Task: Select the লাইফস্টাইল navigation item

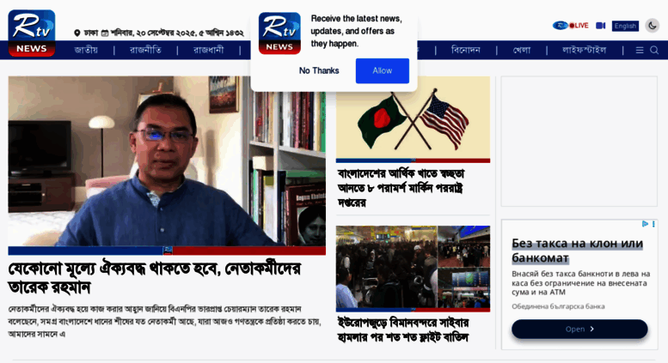Action: [584, 50]
